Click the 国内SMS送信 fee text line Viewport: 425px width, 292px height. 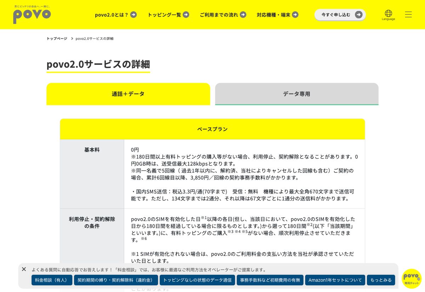point(243,195)
